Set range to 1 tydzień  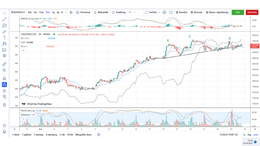point(26,135)
